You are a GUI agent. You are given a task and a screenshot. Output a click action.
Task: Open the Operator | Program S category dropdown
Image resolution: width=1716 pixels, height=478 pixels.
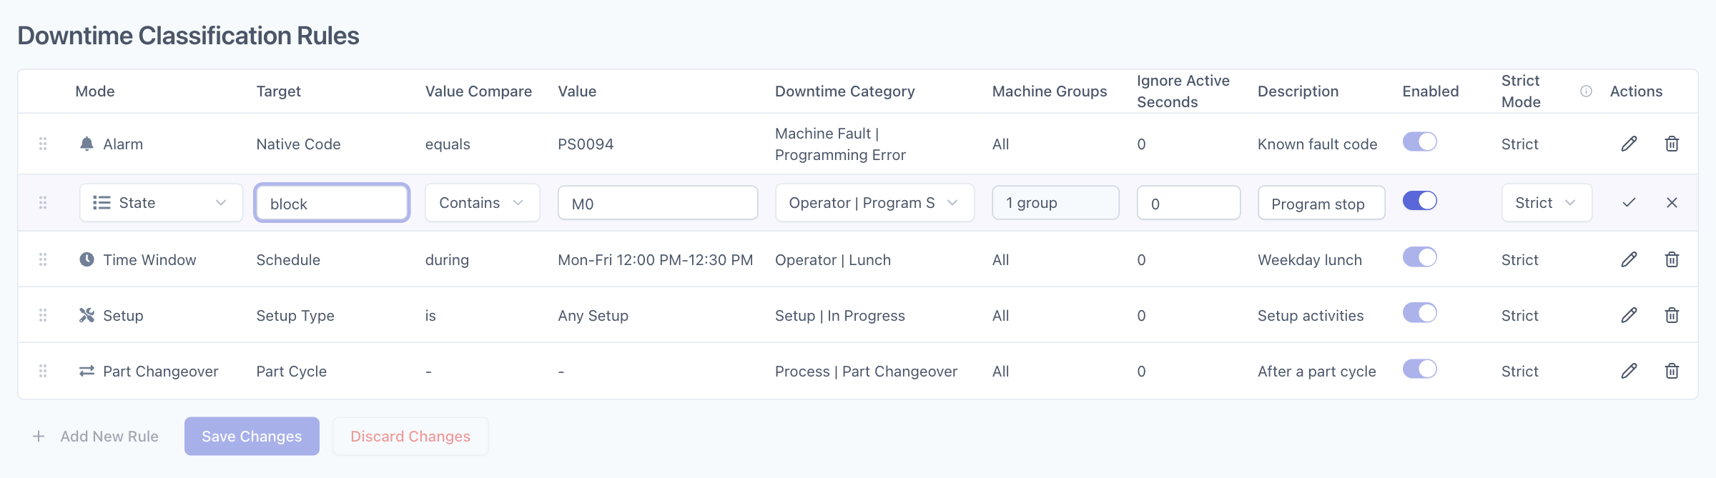click(x=874, y=203)
